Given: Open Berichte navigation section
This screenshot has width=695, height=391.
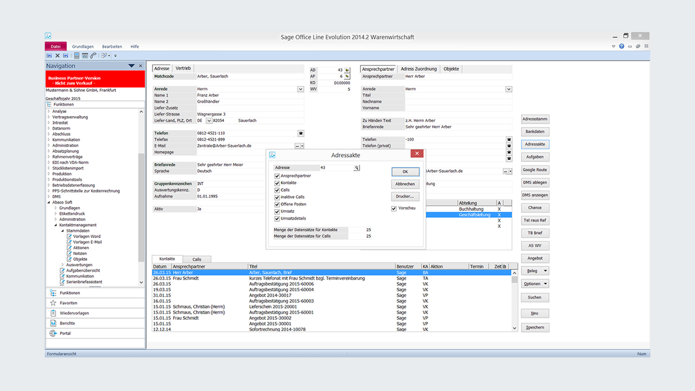Looking at the screenshot, I should [95, 323].
